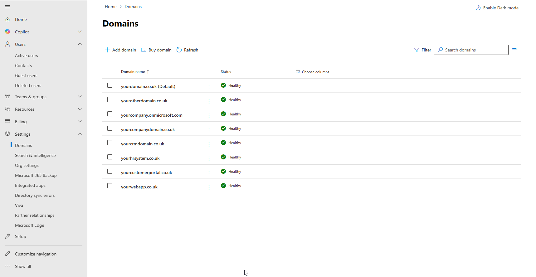This screenshot has width=536, height=277.
Task: Collapse the Settings section chevron
Action: tap(80, 134)
